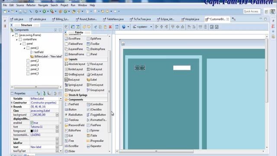Collapse the Layouts palette category
Screen dimensions: 277x156
86,59
